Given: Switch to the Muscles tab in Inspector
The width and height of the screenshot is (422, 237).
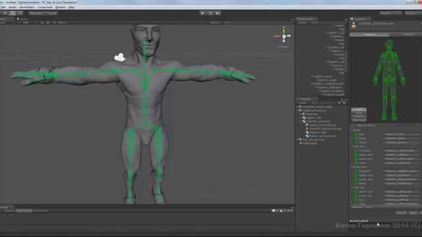Looking at the screenshot, I should 409,34.
